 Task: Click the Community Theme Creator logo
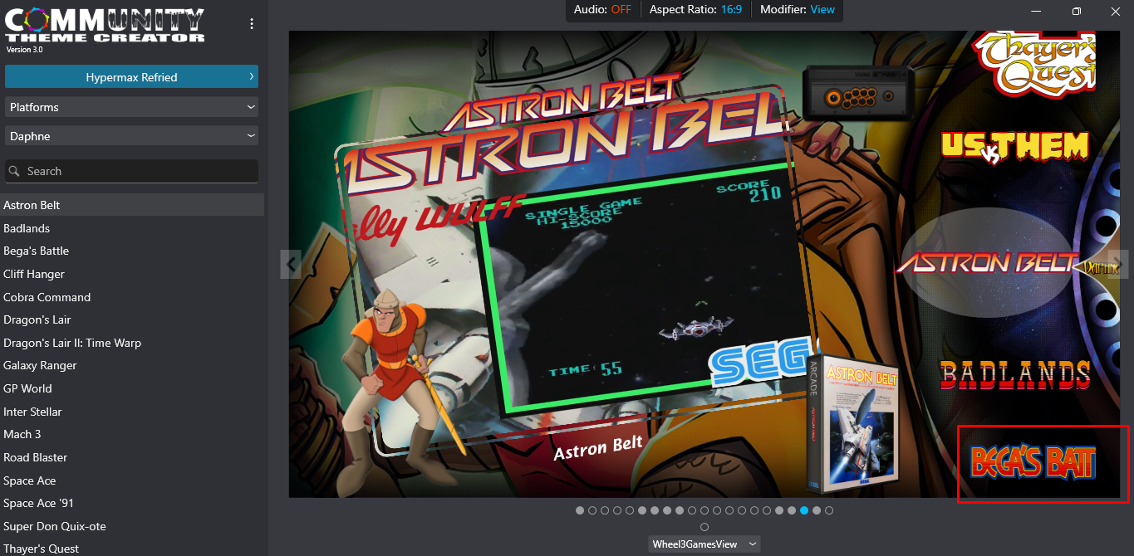(x=105, y=27)
